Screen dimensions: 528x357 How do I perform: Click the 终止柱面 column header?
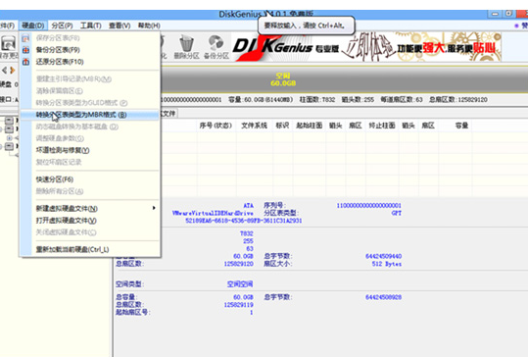tap(382, 126)
